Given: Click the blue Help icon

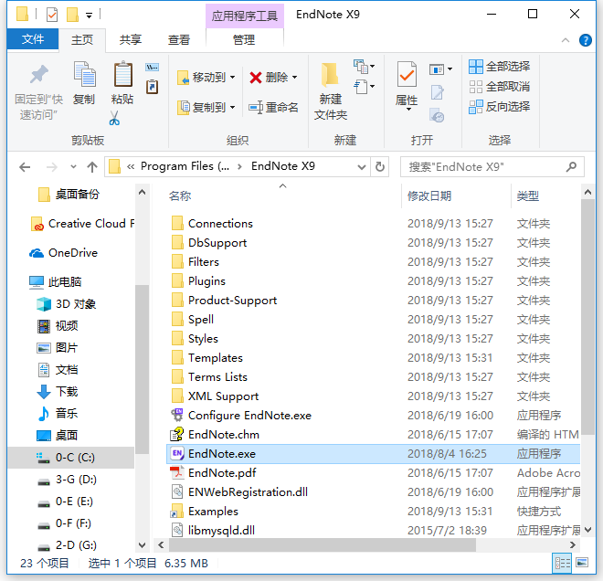Looking at the screenshot, I should pyautogui.click(x=586, y=40).
